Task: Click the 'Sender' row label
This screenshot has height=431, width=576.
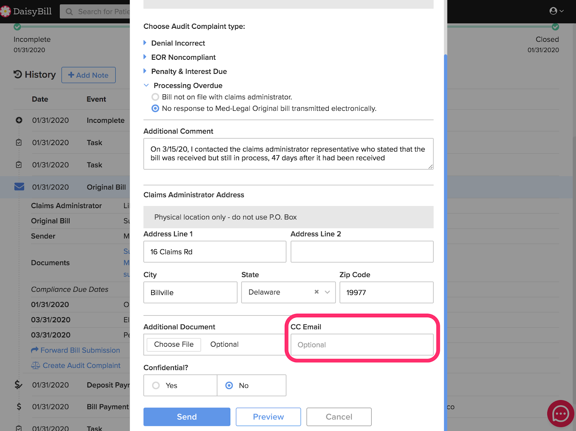Action: pyautogui.click(x=43, y=236)
